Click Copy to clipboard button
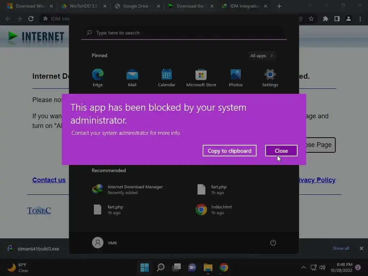 point(229,151)
